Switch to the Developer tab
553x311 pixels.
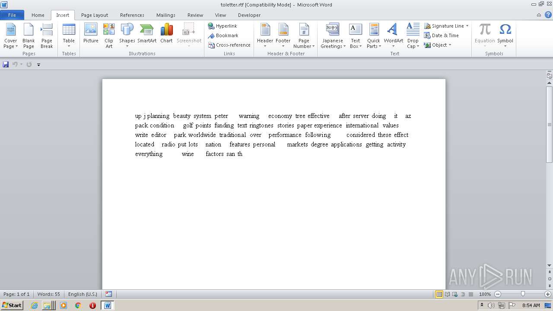coord(249,15)
